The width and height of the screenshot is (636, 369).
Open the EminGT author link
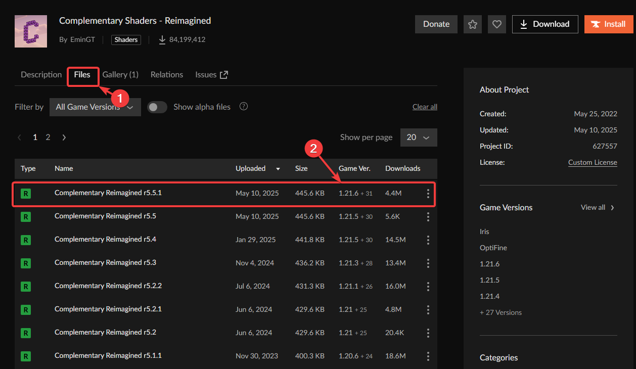click(x=82, y=39)
